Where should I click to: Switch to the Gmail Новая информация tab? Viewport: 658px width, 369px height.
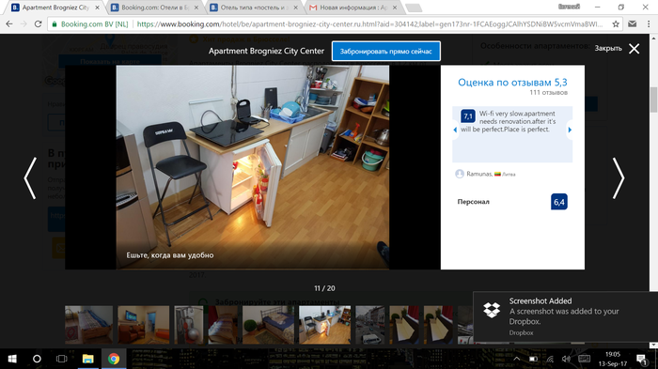pos(352,8)
